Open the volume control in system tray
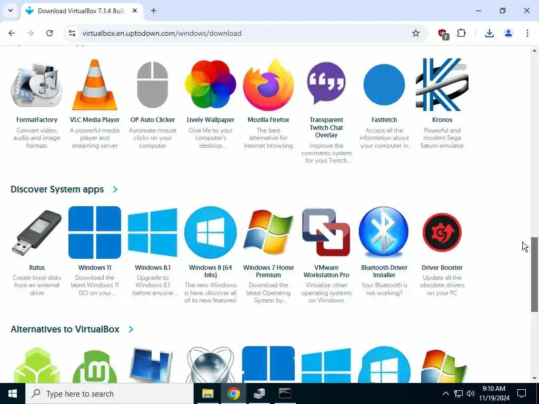 [x=470, y=393]
